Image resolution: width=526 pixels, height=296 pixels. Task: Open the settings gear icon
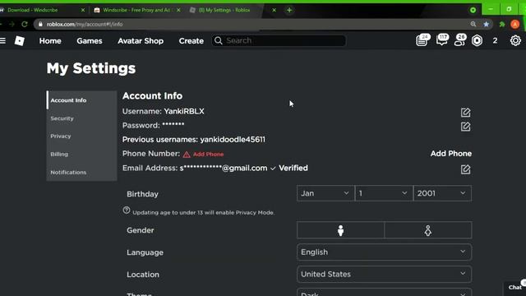(x=515, y=40)
